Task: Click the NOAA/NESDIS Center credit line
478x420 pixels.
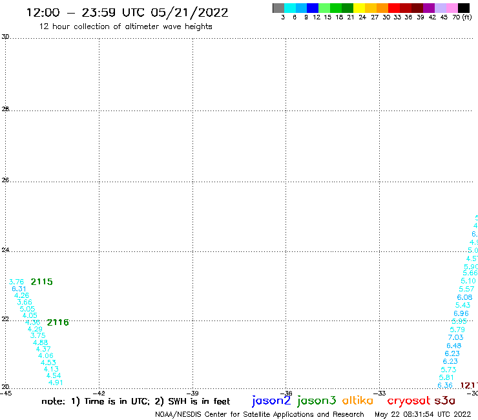Action: click(x=260, y=415)
